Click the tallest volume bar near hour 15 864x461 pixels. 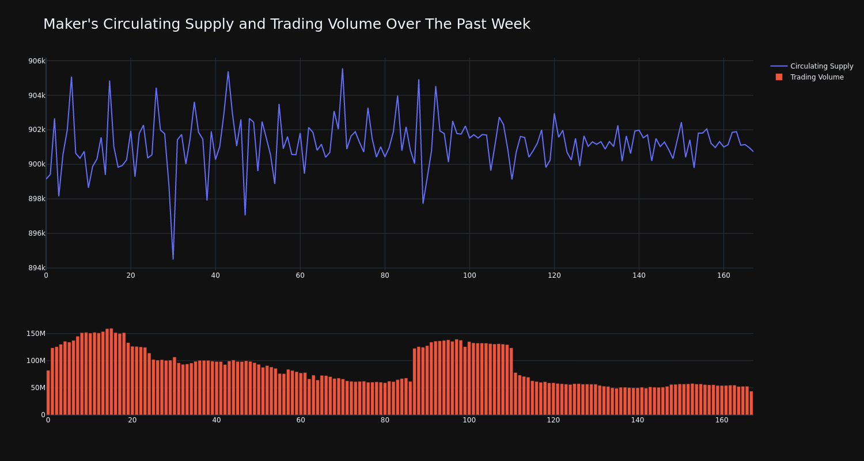[x=111, y=372]
